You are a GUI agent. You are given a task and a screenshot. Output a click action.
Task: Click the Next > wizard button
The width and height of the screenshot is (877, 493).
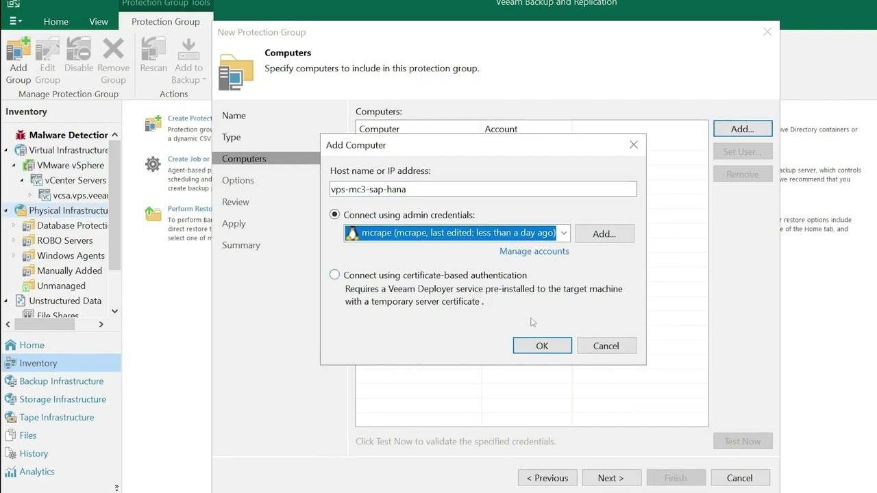[610, 478]
